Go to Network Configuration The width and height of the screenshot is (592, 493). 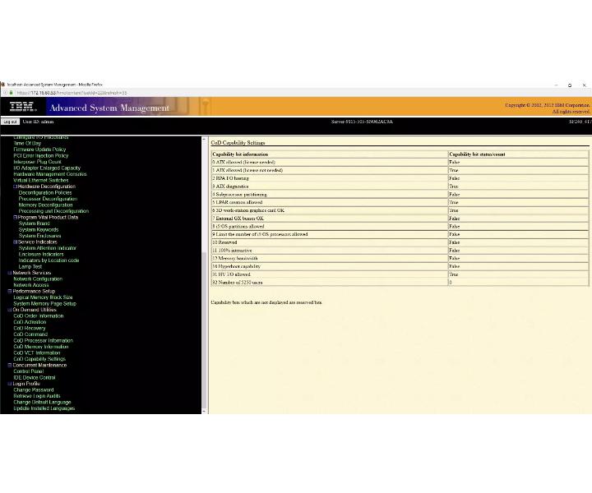[37, 279]
